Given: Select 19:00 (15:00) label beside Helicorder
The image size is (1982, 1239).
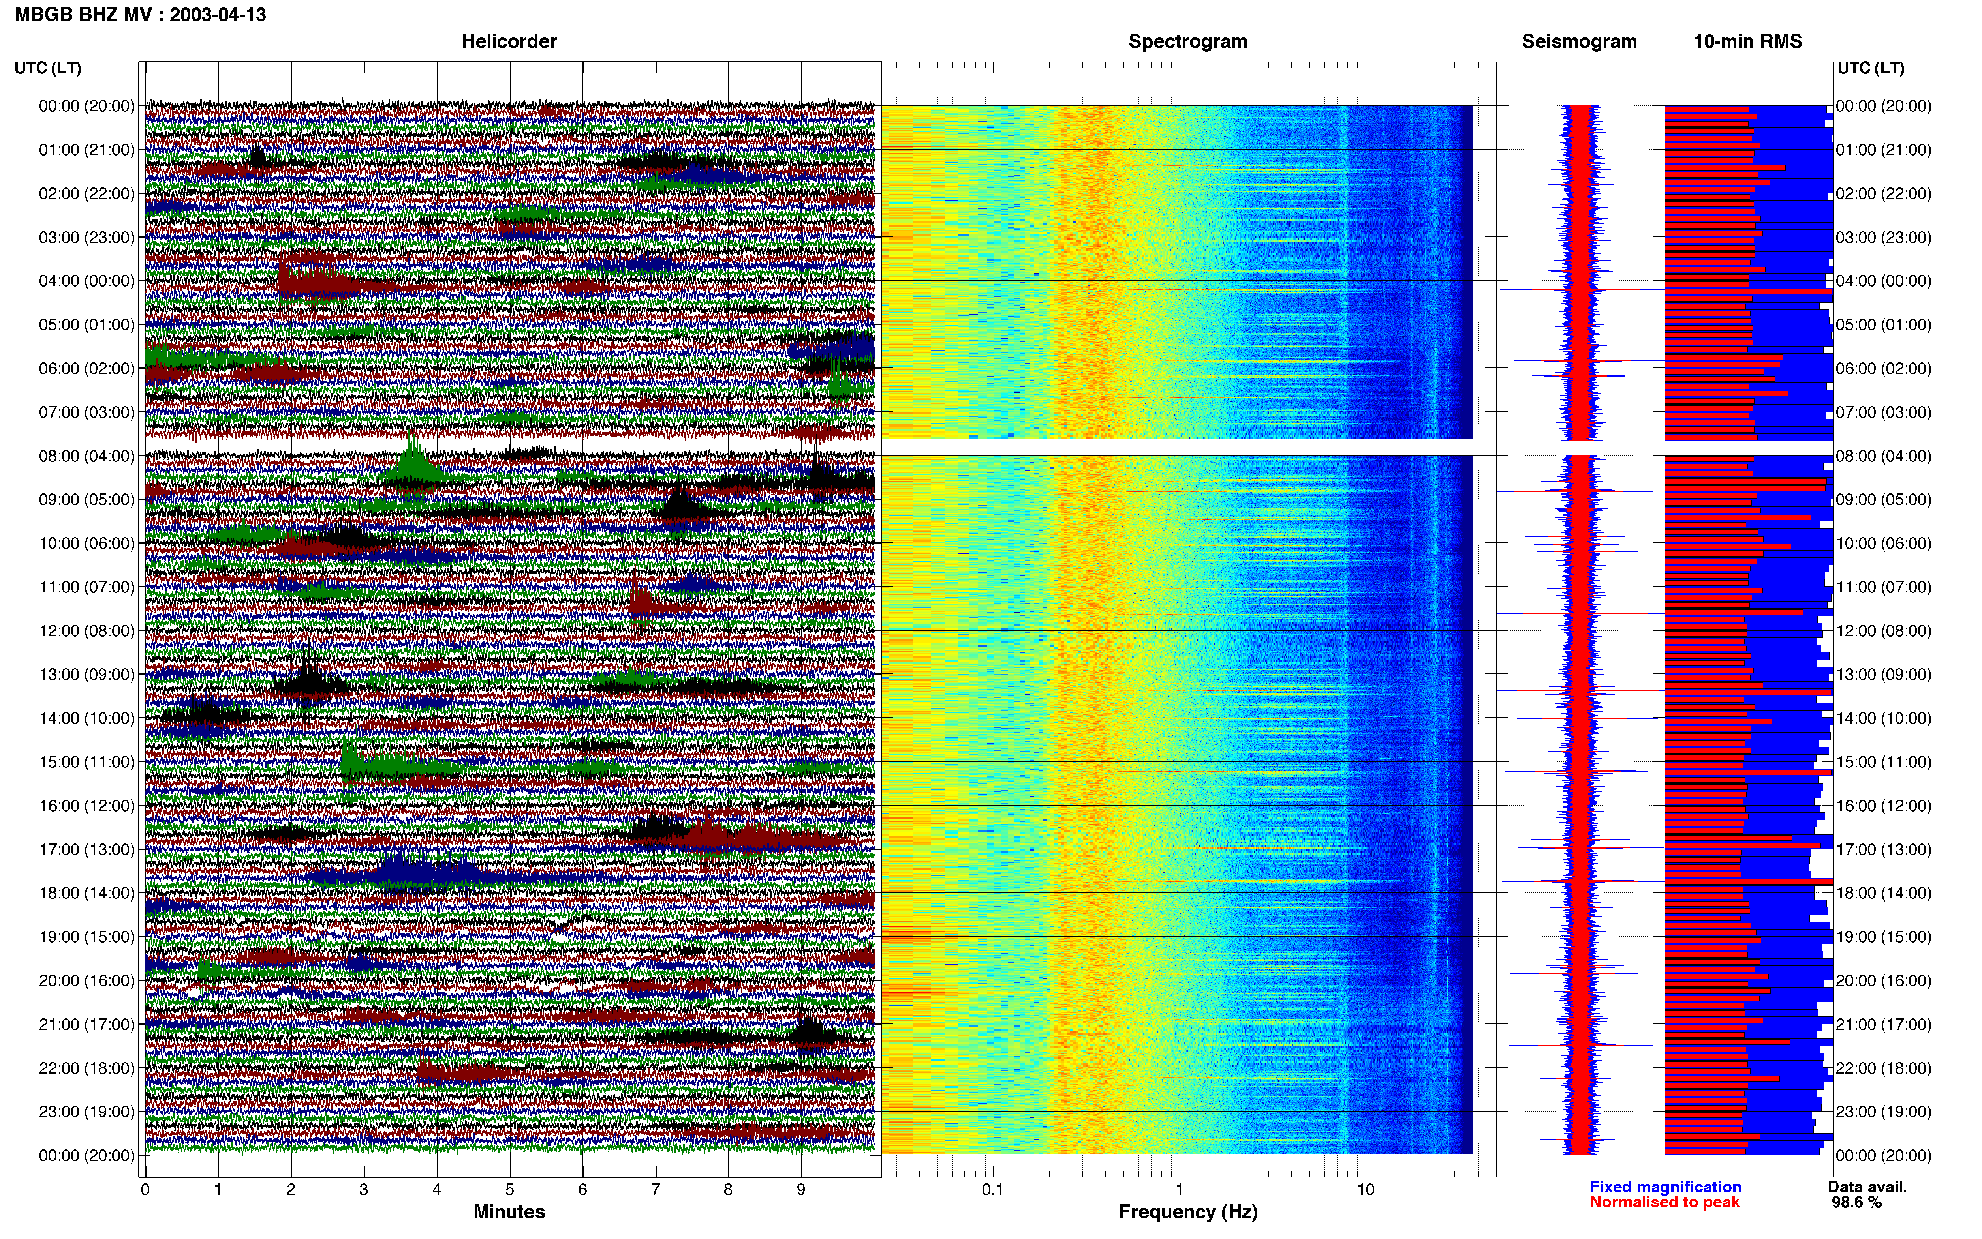Looking at the screenshot, I should 87,937.
